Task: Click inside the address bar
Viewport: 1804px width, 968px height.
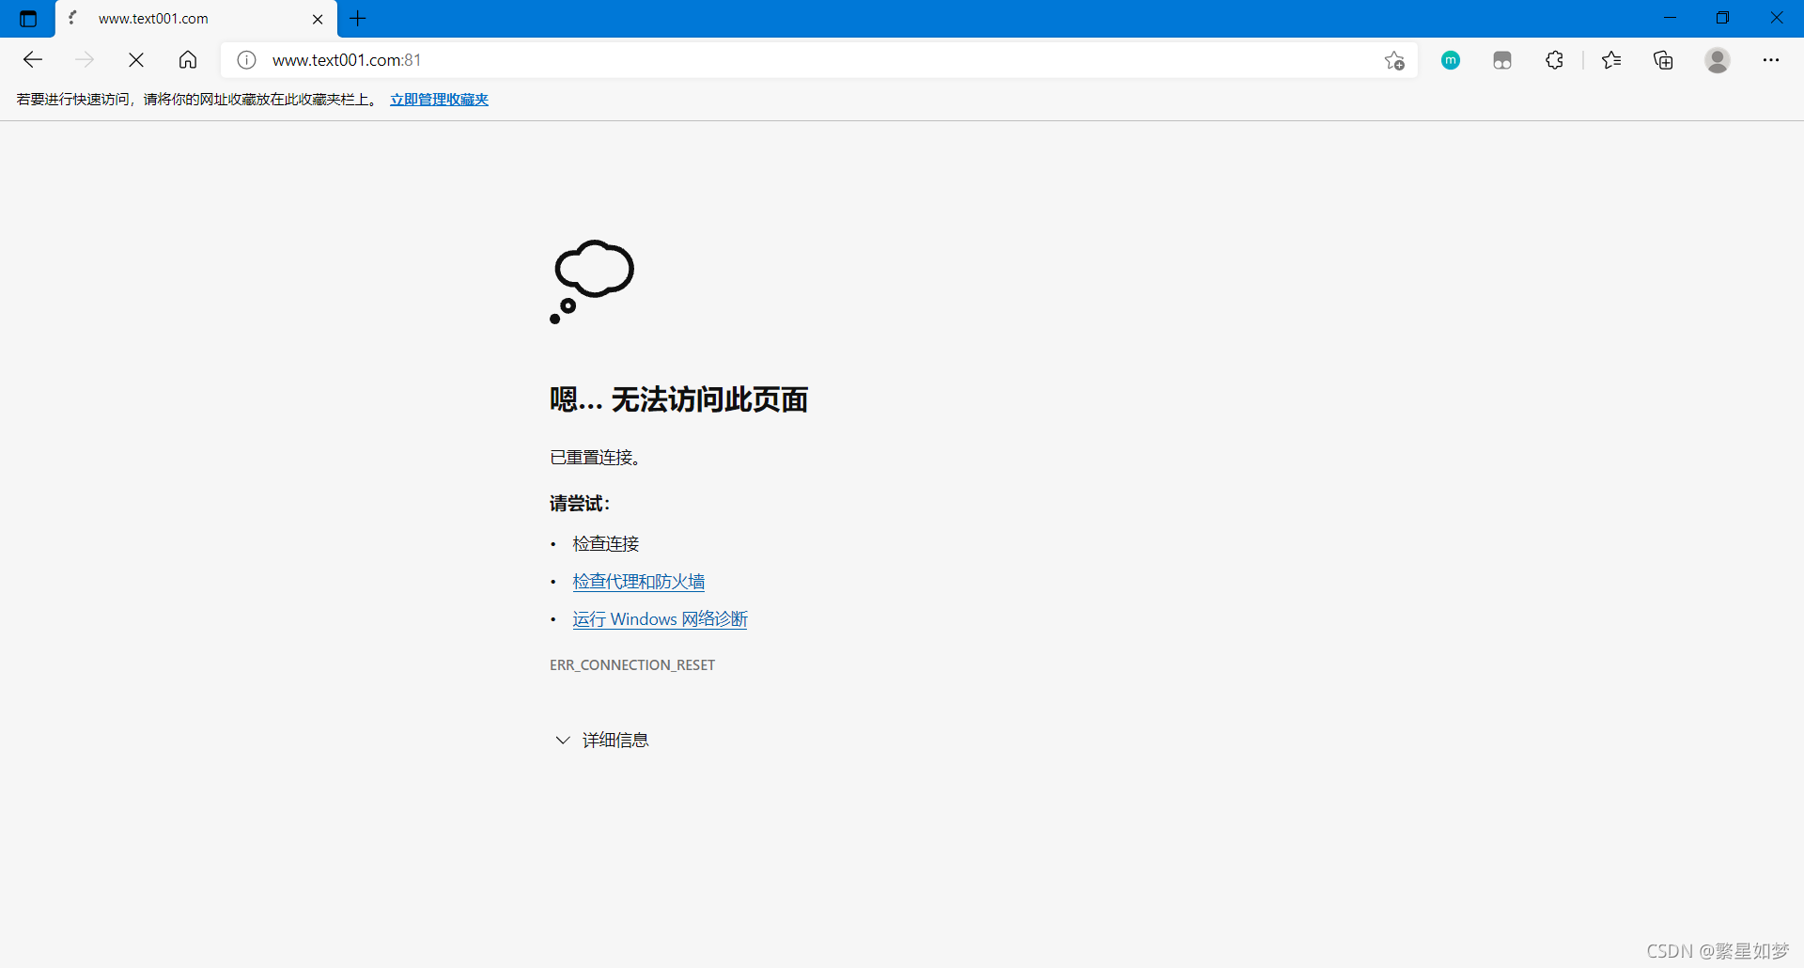Action: coord(658,59)
